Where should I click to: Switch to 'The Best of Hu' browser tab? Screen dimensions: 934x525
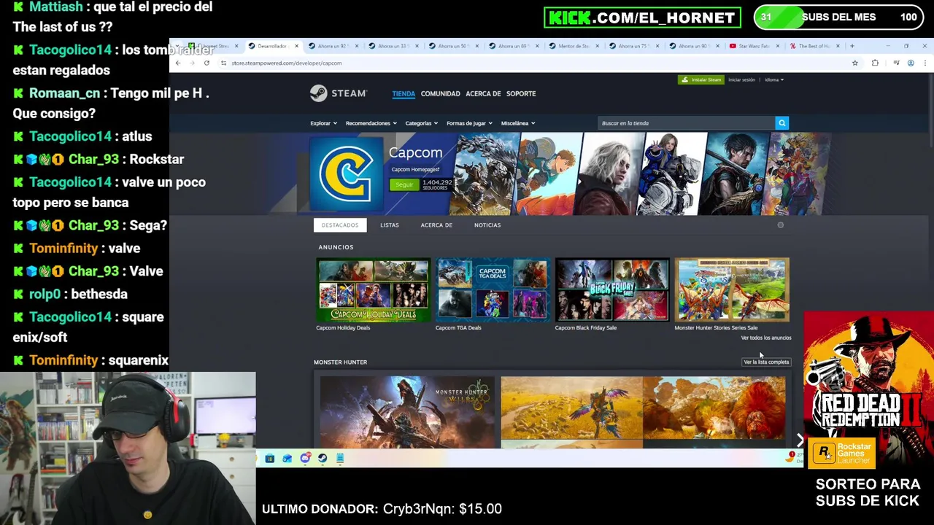pos(815,46)
